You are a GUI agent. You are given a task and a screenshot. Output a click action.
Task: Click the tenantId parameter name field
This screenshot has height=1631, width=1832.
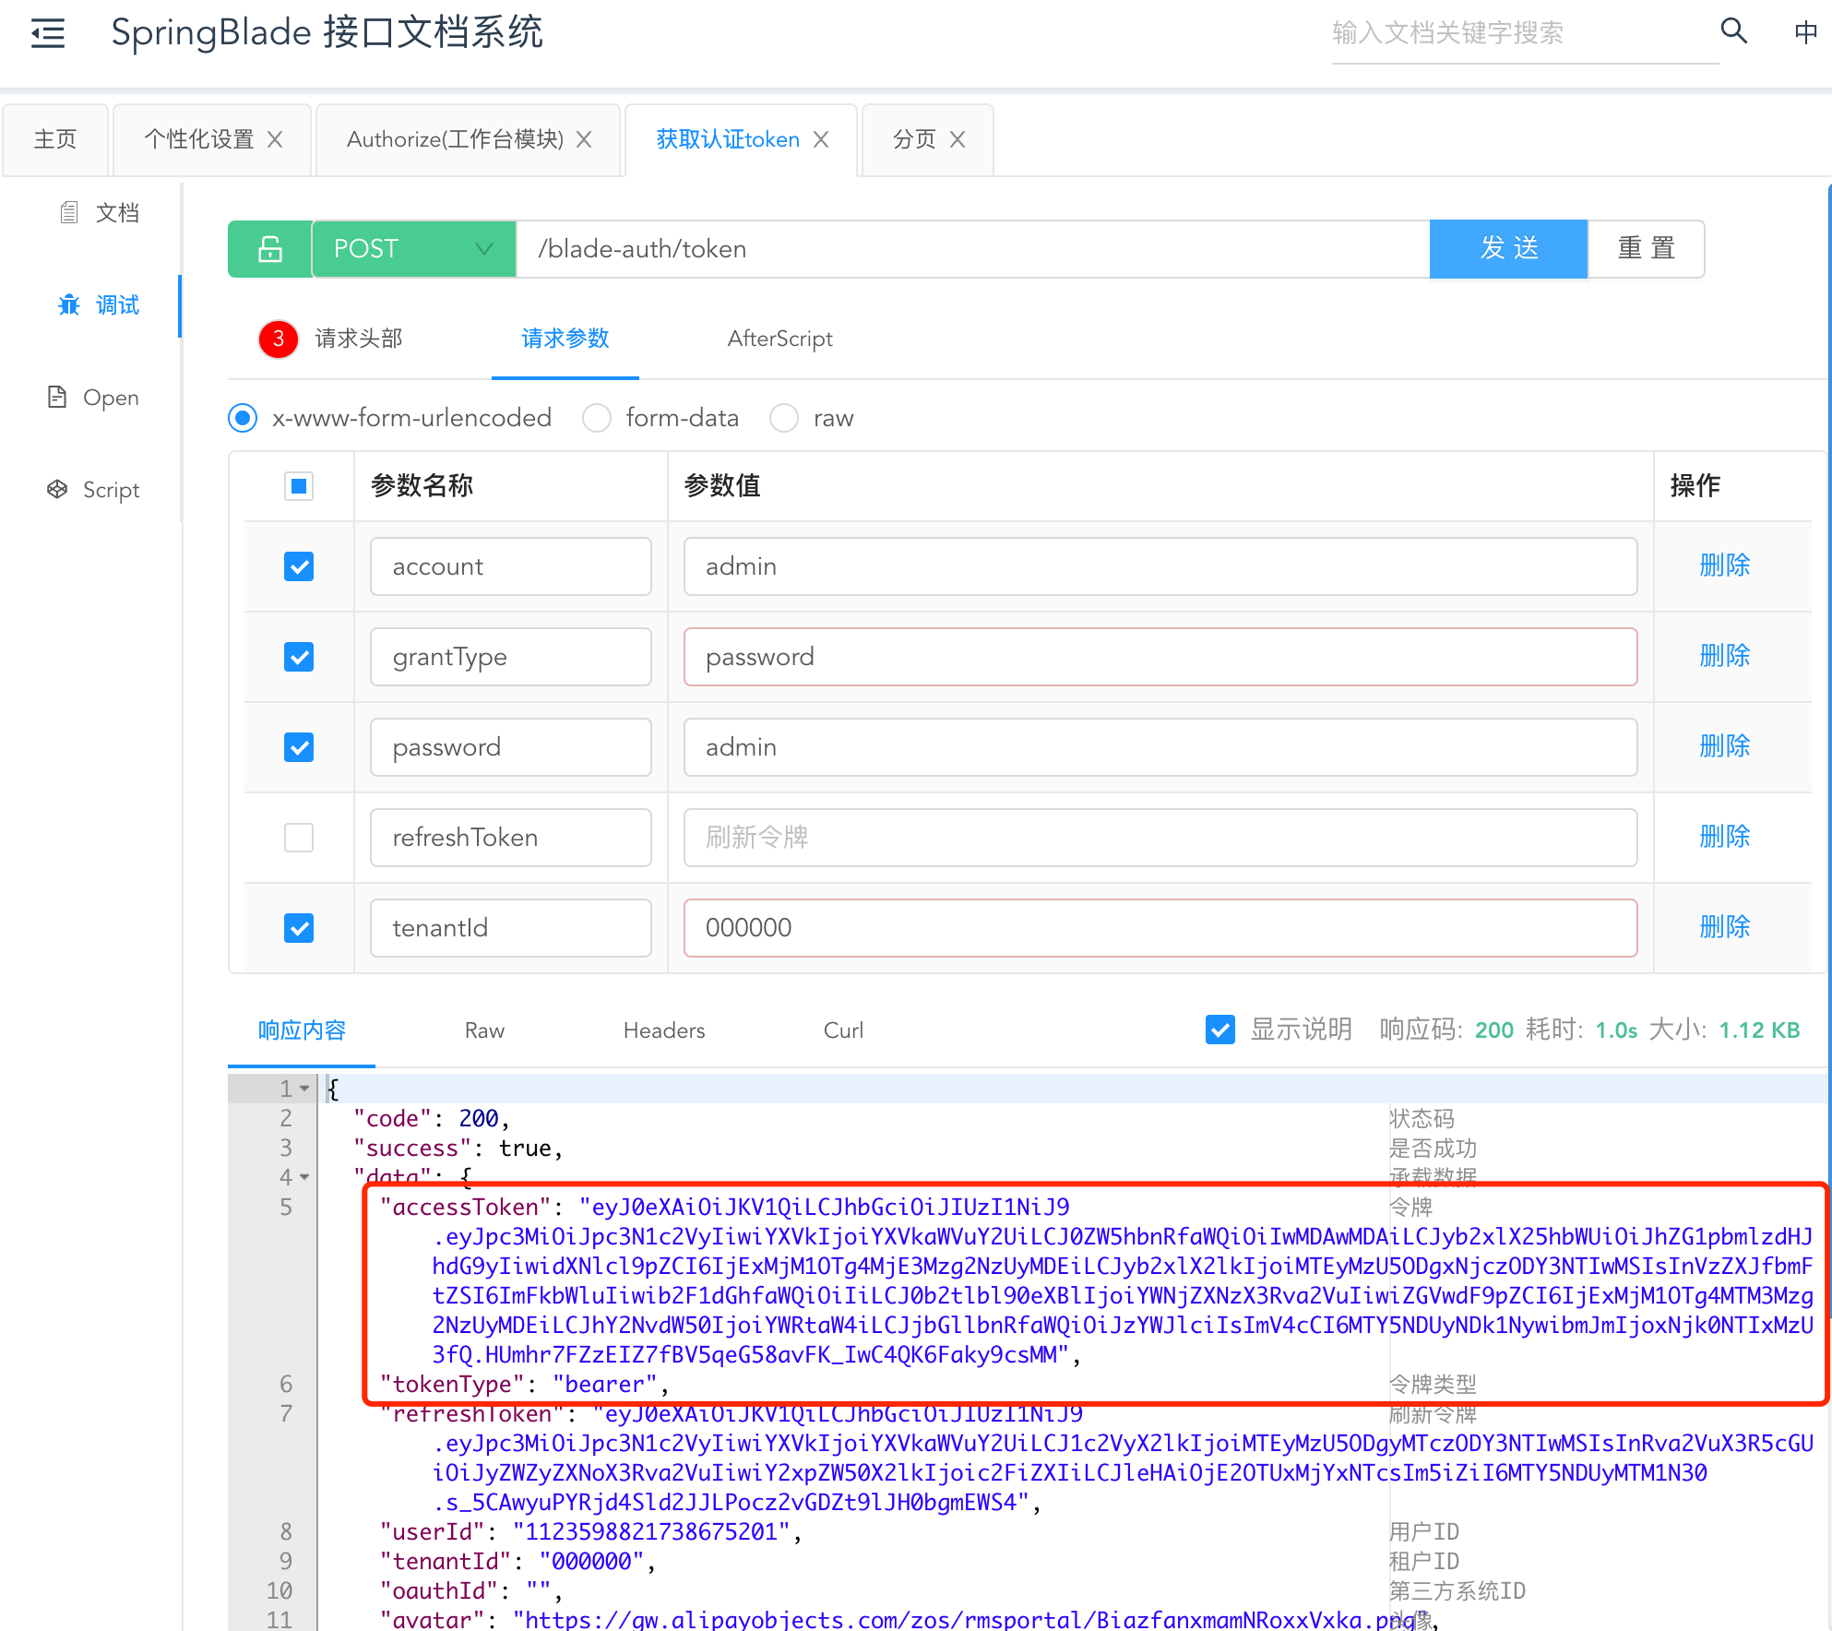point(511,928)
